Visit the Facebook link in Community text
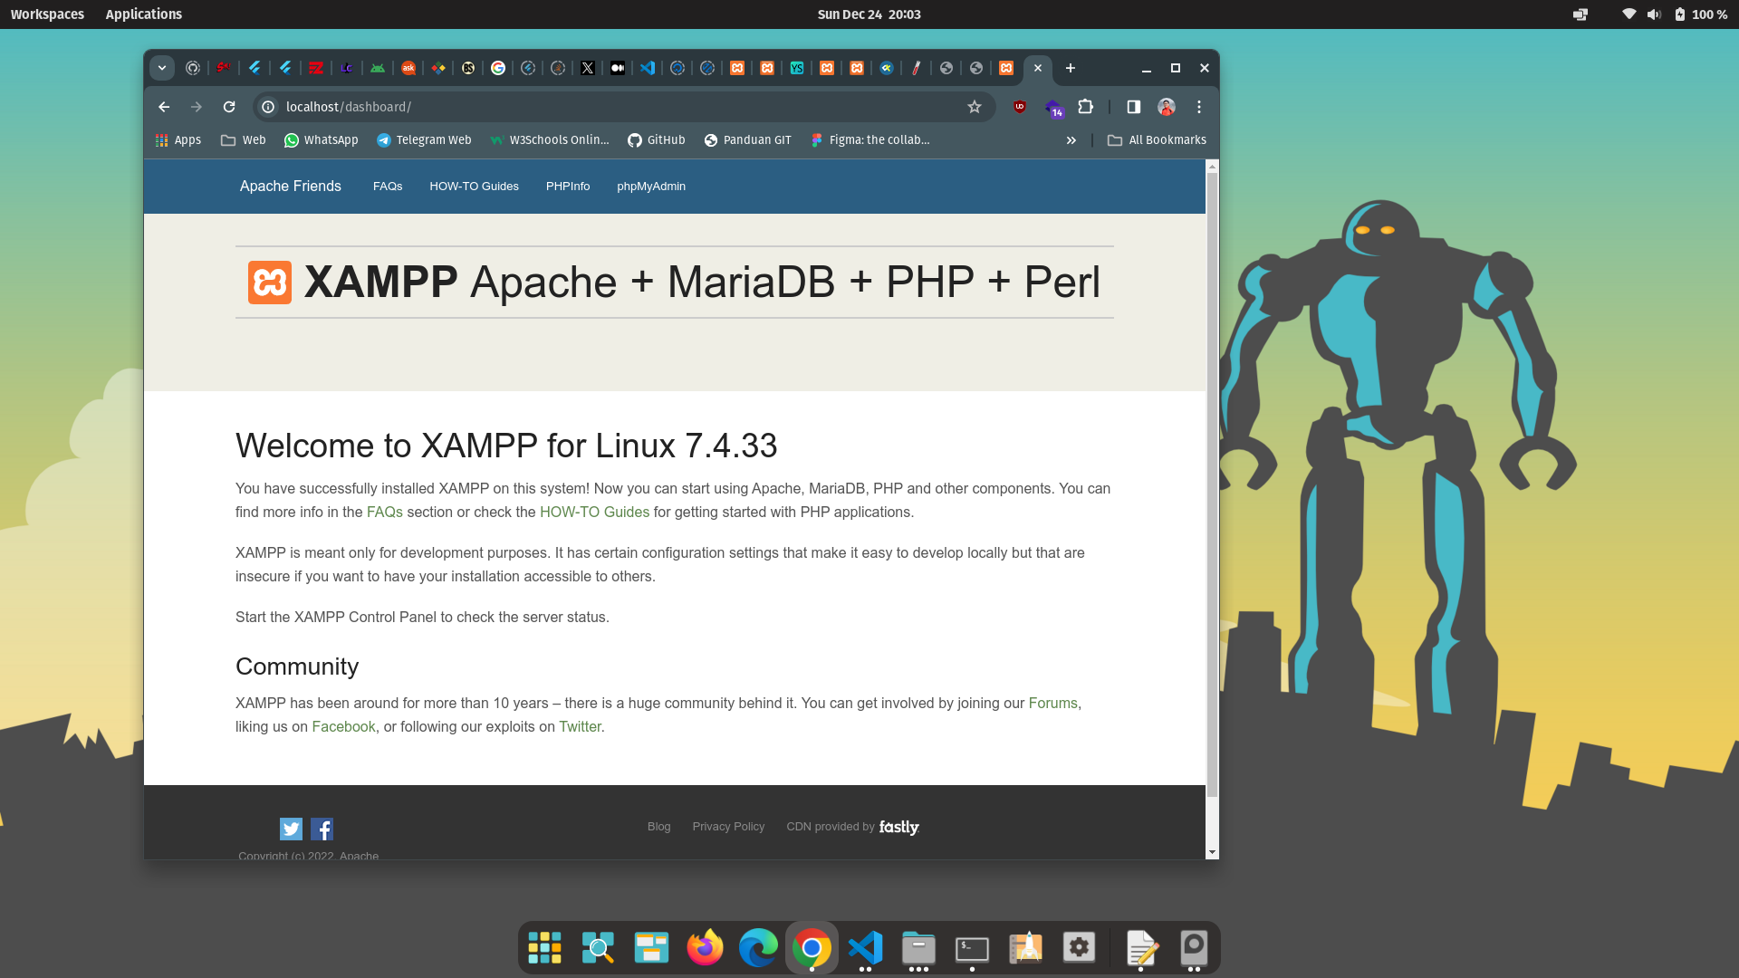 pyautogui.click(x=343, y=727)
